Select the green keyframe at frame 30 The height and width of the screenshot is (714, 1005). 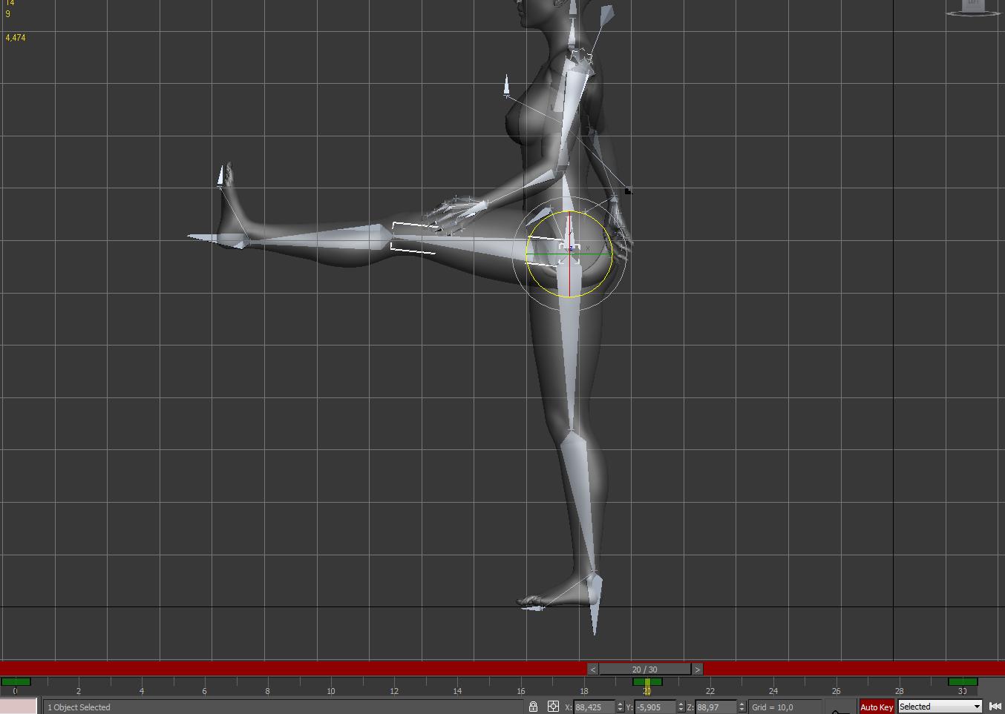click(x=963, y=681)
